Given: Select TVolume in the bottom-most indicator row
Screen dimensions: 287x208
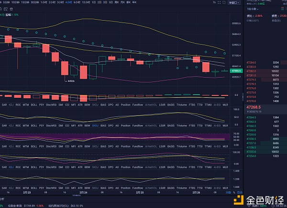Looking at the screenshot, I should [x=182, y=188].
